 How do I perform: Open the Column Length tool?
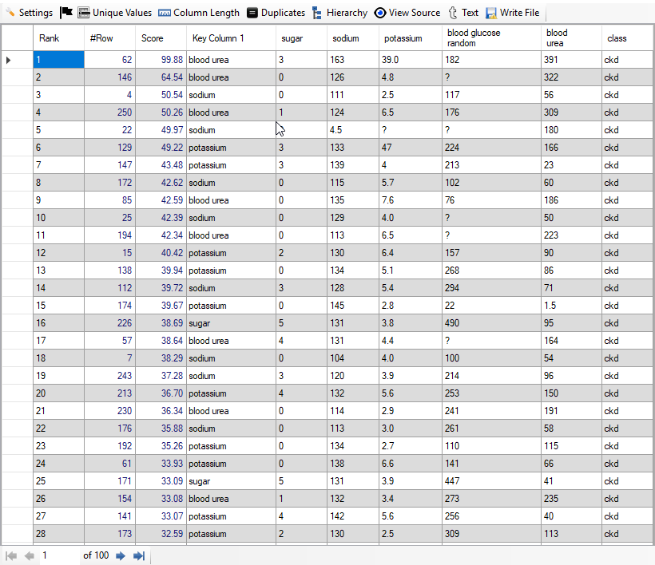(199, 13)
